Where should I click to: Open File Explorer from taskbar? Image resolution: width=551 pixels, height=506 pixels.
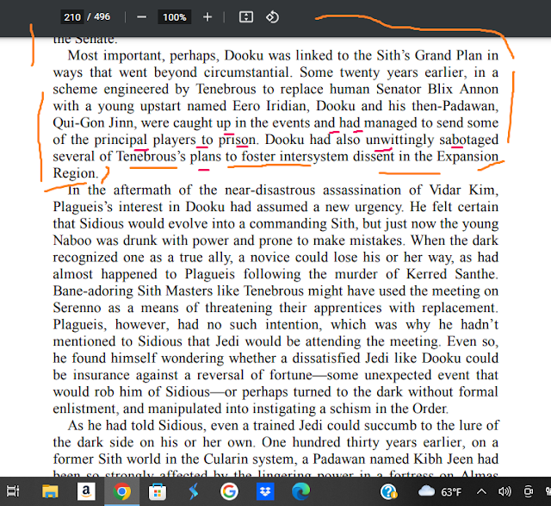point(50,491)
